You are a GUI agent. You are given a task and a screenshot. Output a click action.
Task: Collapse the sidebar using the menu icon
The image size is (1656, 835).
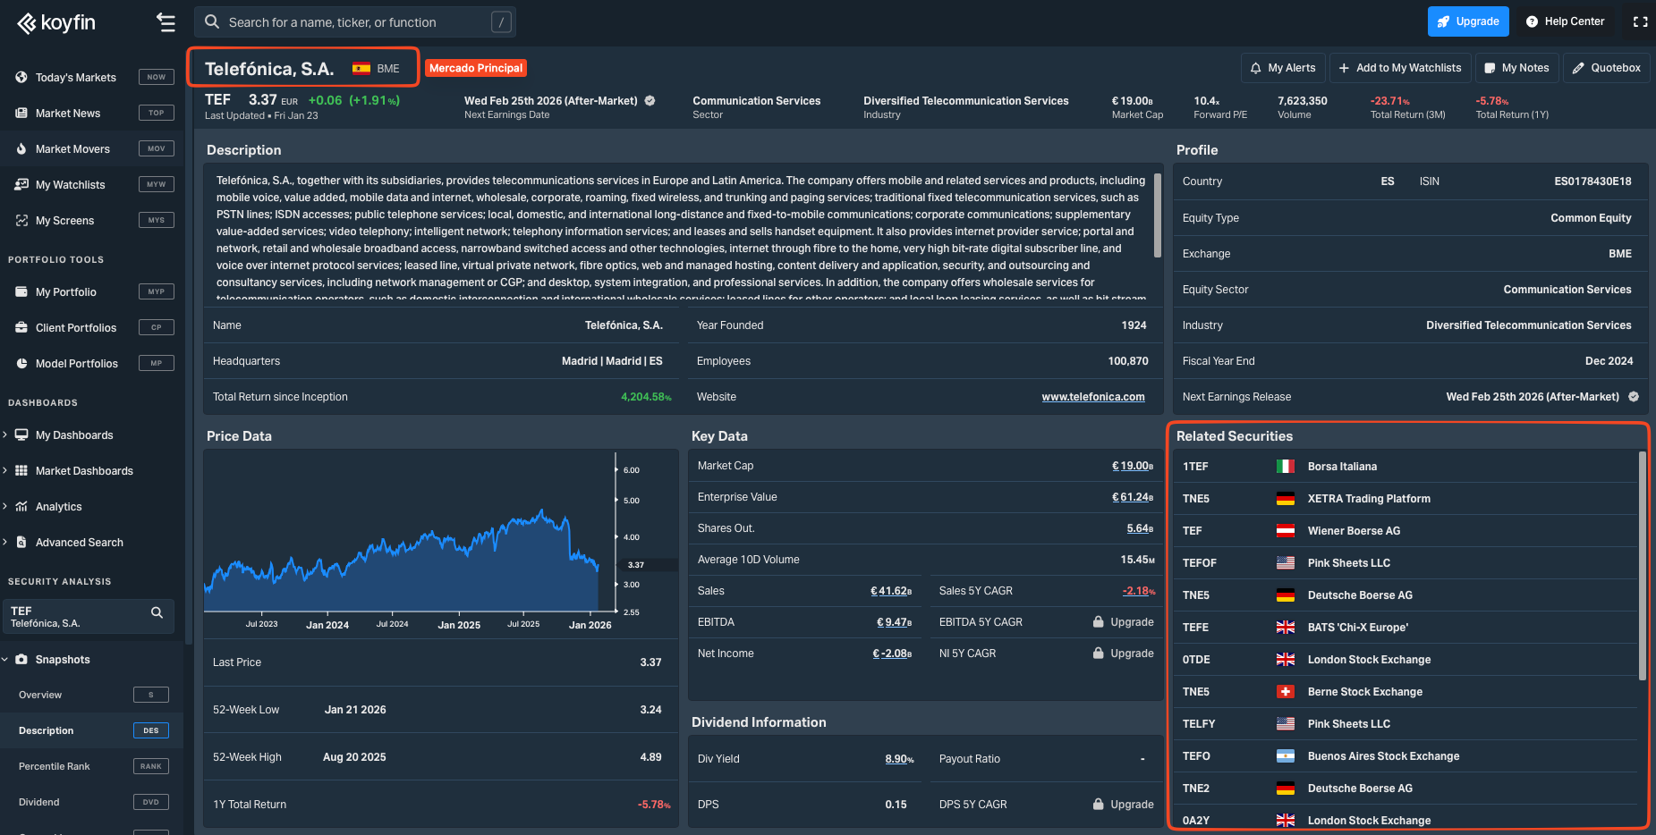click(x=166, y=22)
